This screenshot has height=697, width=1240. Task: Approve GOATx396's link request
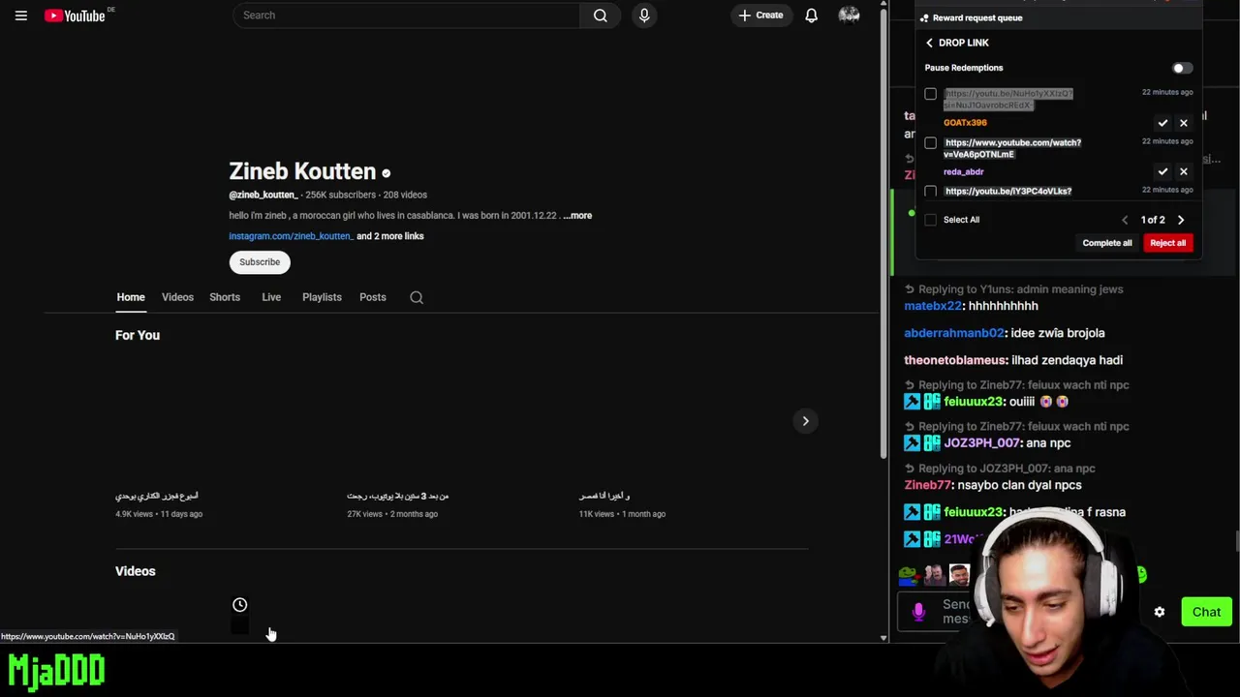click(x=1162, y=123)
